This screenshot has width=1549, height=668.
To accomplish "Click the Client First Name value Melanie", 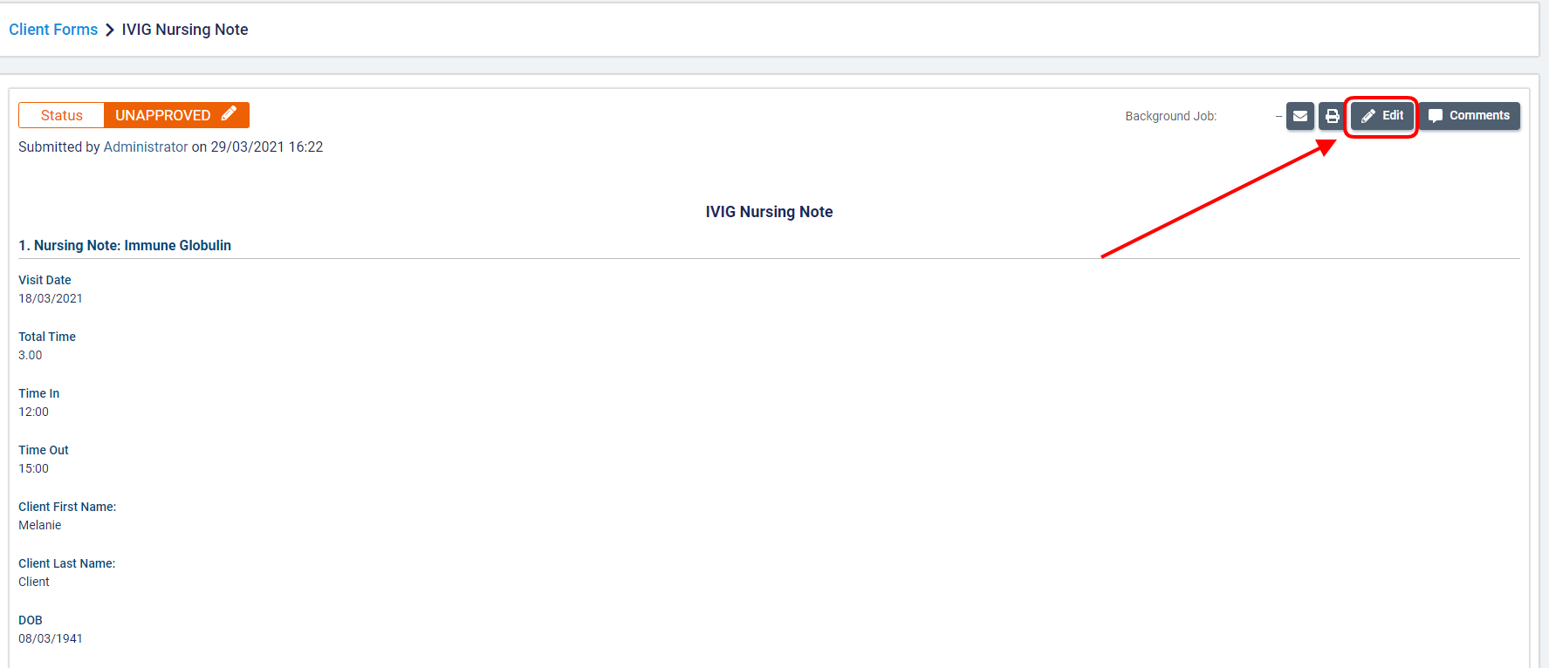I will 40,525.
